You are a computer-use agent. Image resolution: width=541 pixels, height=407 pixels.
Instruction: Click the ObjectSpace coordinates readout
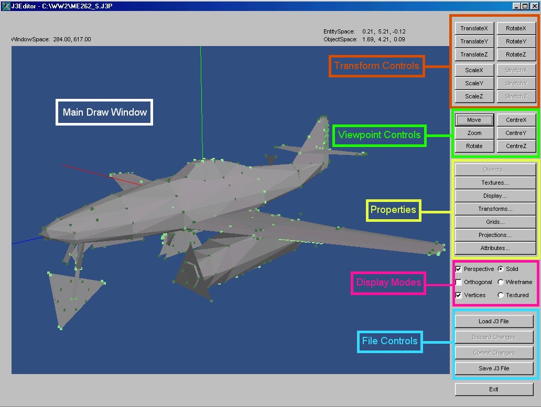[364, 39]
